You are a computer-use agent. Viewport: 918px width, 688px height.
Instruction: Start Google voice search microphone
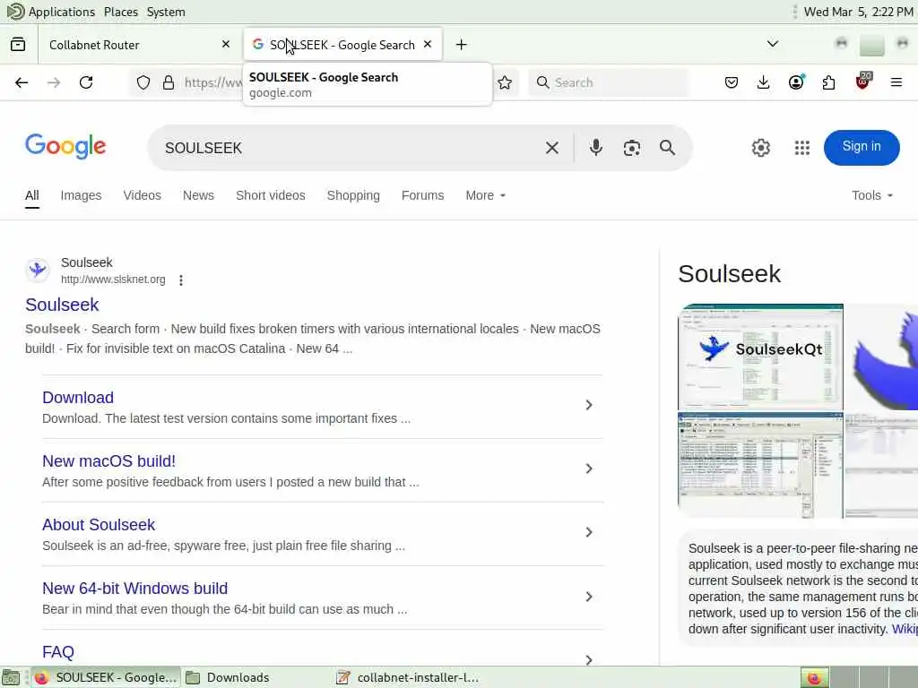596,148
